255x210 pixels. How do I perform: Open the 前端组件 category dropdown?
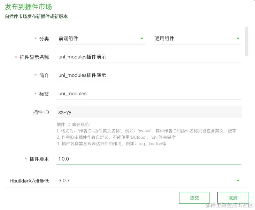tap(101, 39)
